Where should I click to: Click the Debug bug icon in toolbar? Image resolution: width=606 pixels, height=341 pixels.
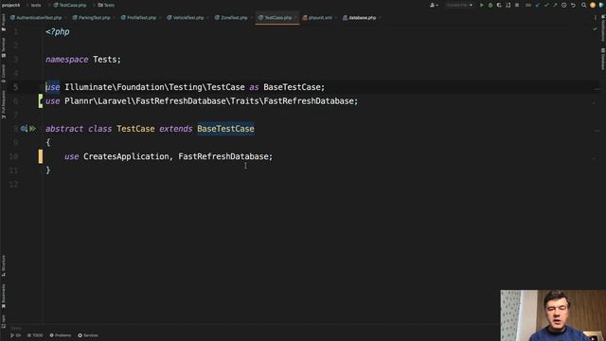490,5
